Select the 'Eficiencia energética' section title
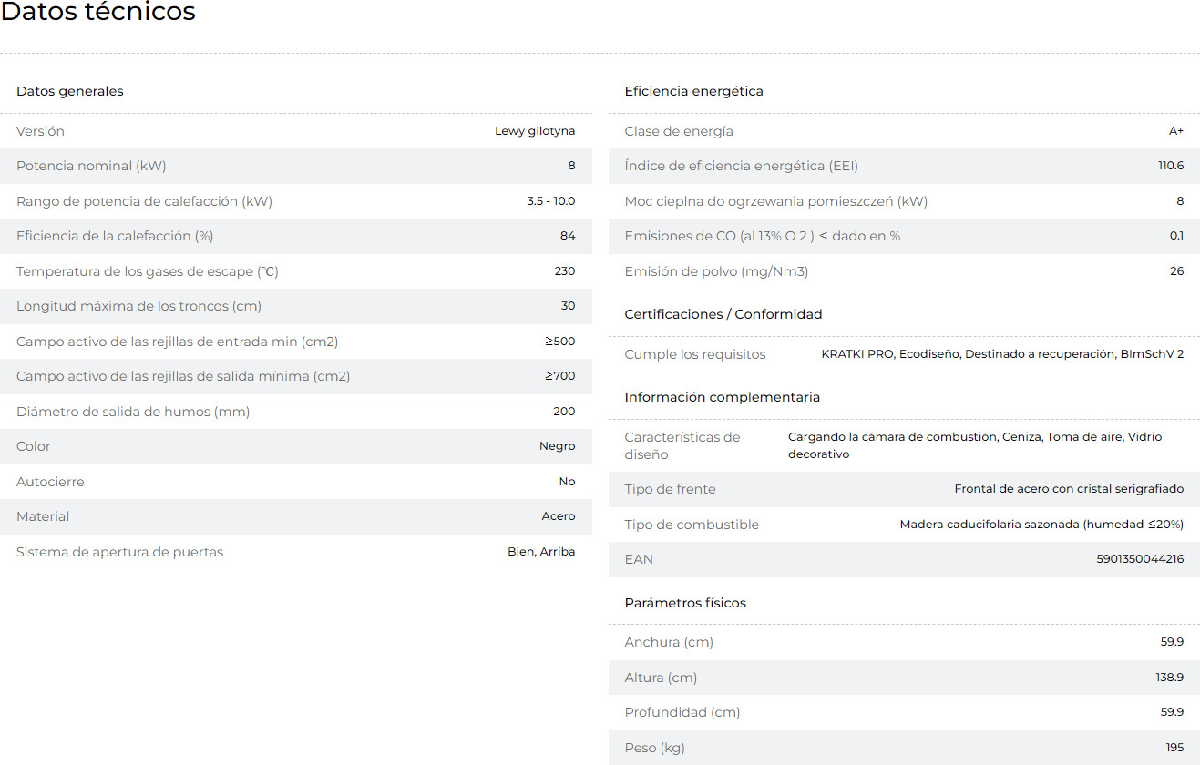Image resolution: width=1200 pixels, height=765 pixels. click(x=693, y=91)
